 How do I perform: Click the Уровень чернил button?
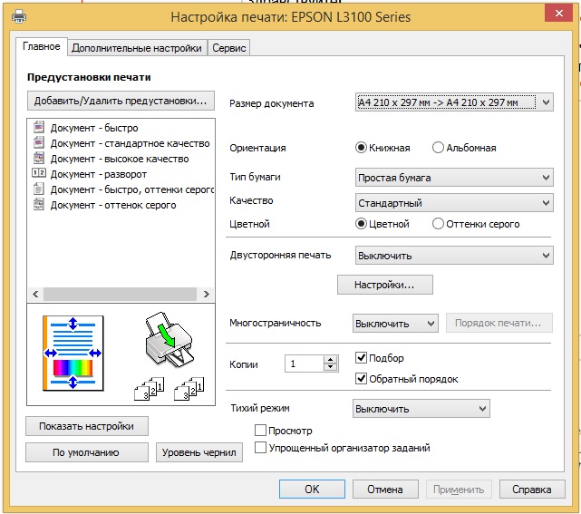click(x=199, y=452)
